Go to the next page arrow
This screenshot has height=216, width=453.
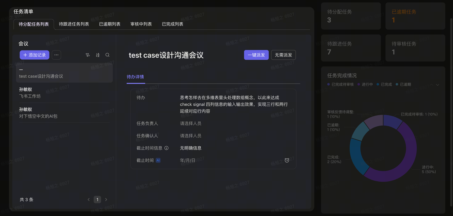106,200
